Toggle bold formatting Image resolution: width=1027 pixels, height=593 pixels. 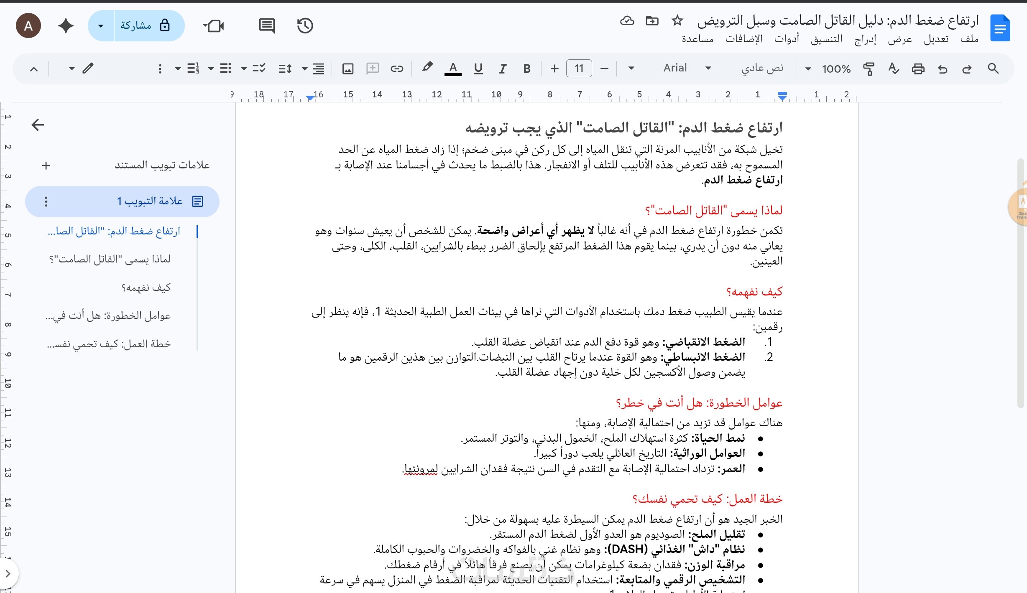(527, 69)
